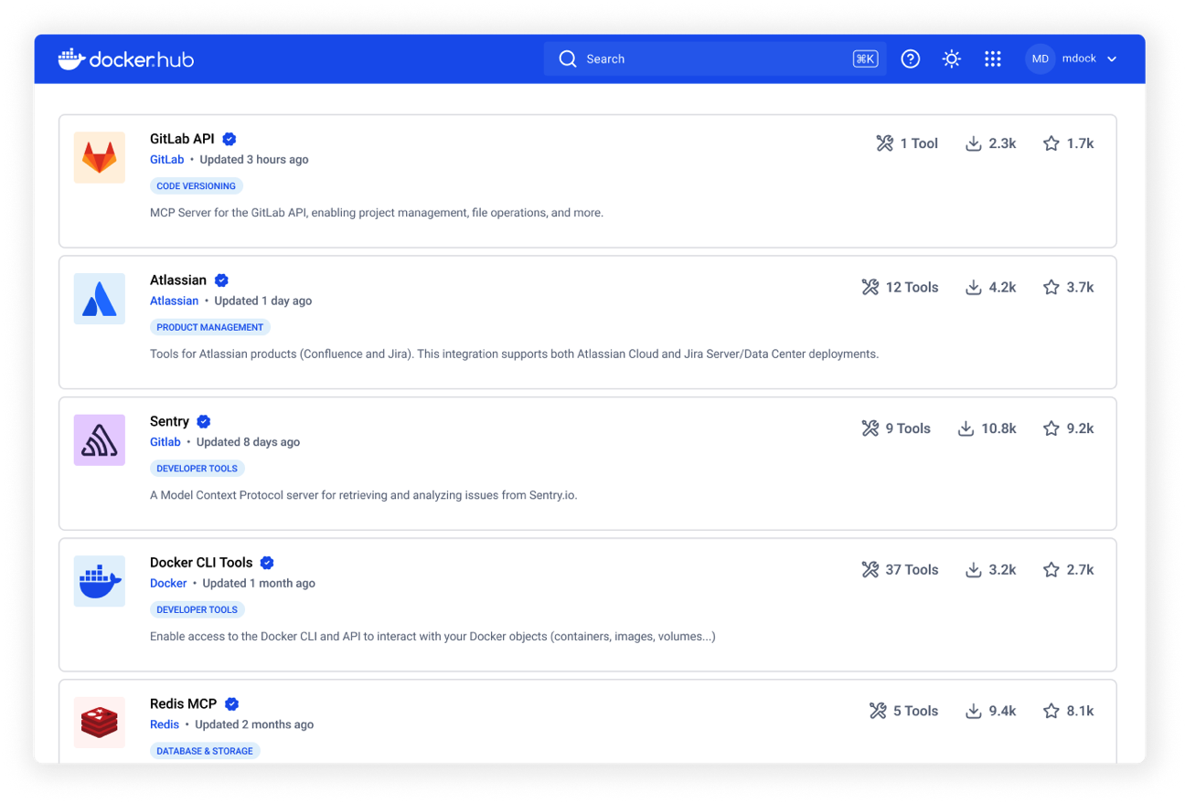Select DEVELOPER TOOLS tag on Docker CLI card
This screenshot has height=803, width=1185.
pos(197,609)
